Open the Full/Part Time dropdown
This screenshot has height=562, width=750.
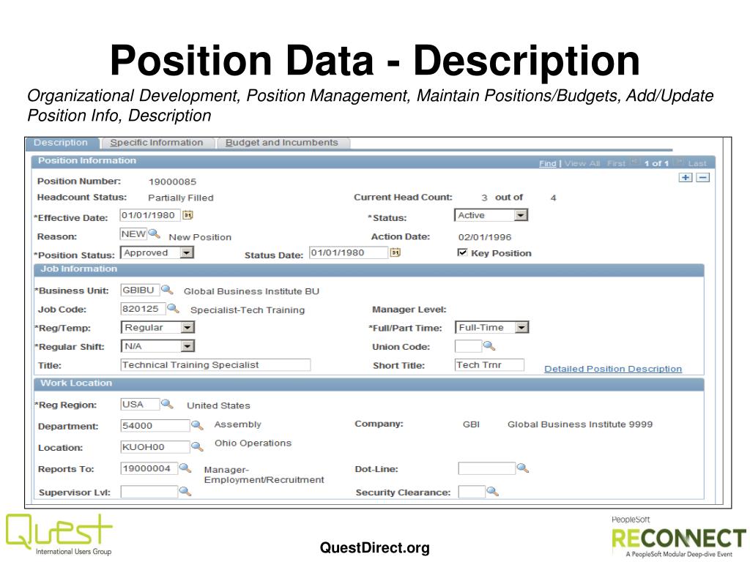[x=491, y=327]
